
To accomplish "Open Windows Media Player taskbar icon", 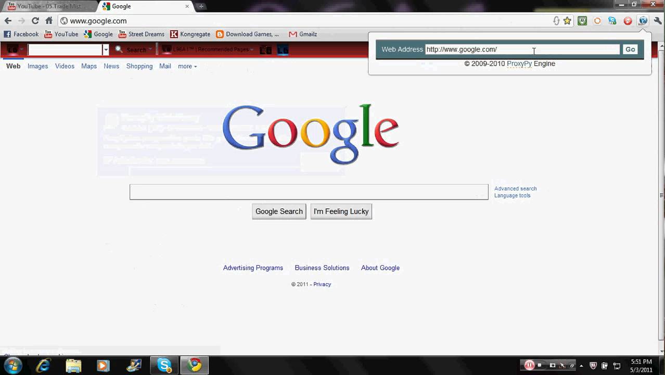I will (x=104, y=365).
